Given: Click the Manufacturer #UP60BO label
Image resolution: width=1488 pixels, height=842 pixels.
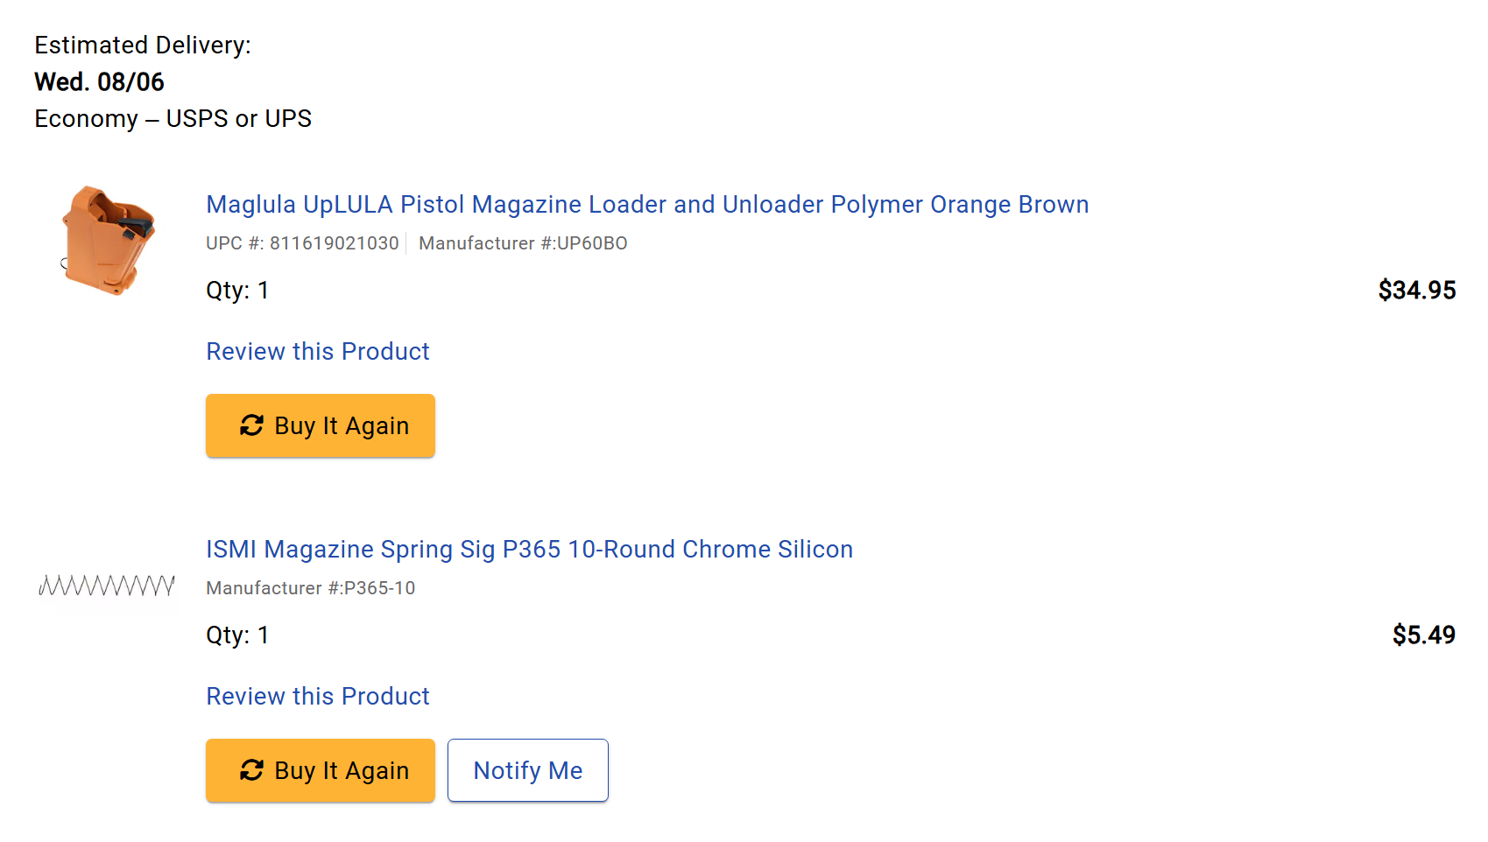Looking at the screenshot, I should (523, 243).
